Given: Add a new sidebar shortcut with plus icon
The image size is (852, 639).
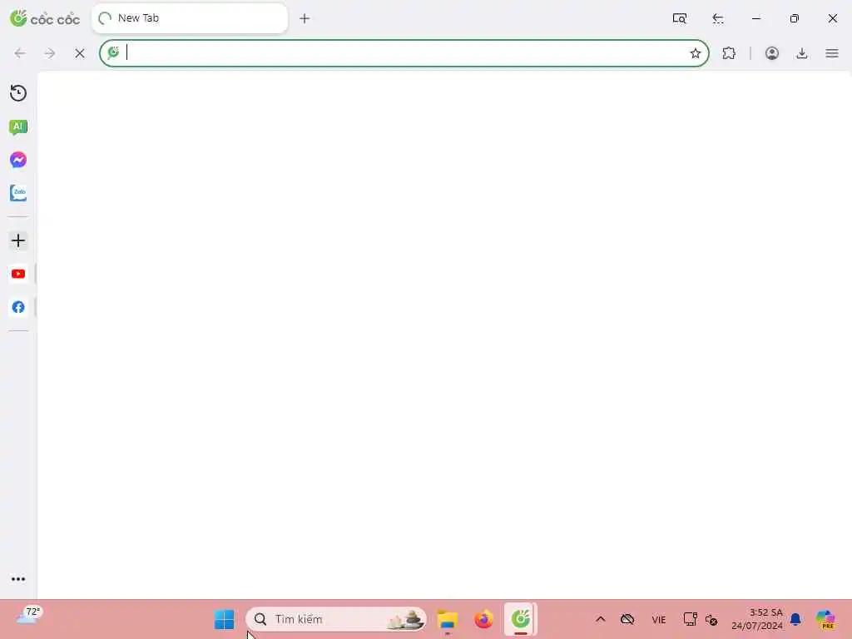Looking at the screenshot, I should coord(18,240).
